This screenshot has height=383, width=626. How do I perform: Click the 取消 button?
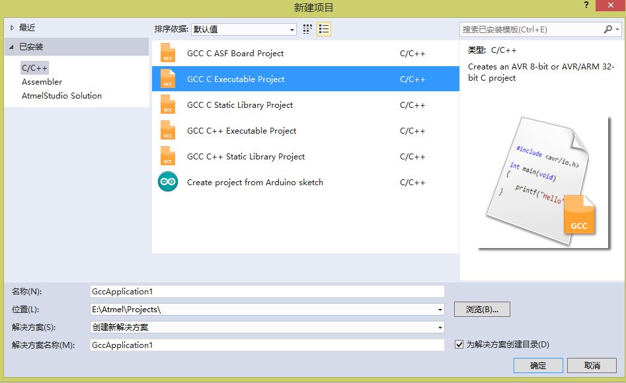pos(592,365)
